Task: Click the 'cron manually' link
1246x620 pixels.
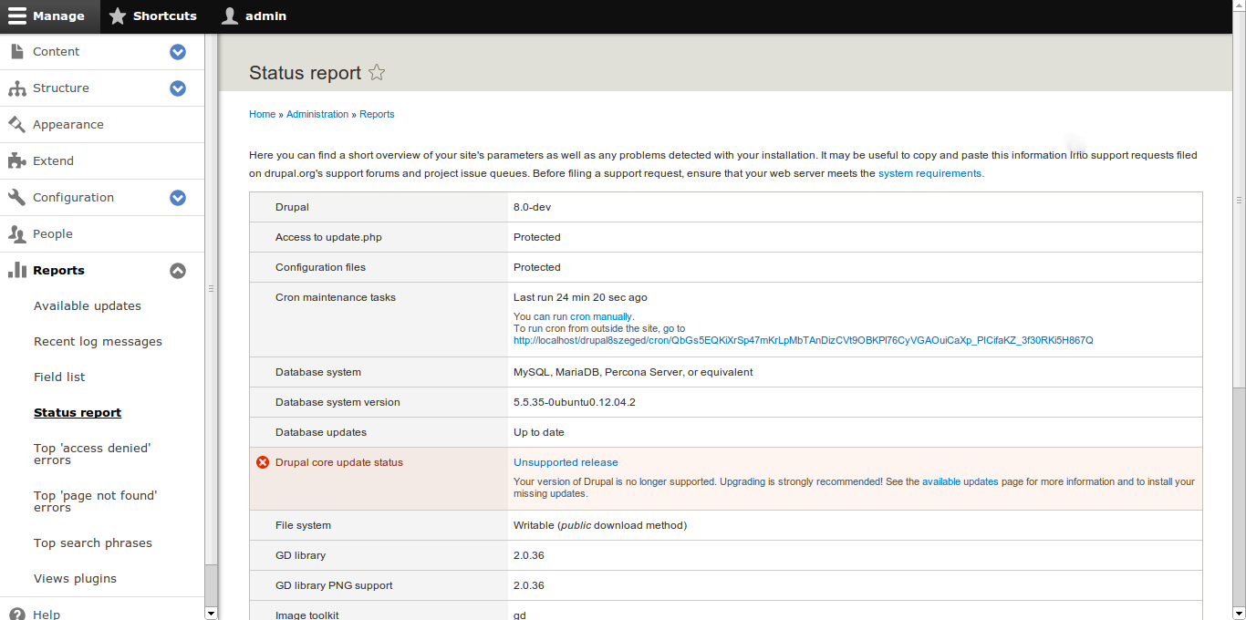Action: click(600, 316)
